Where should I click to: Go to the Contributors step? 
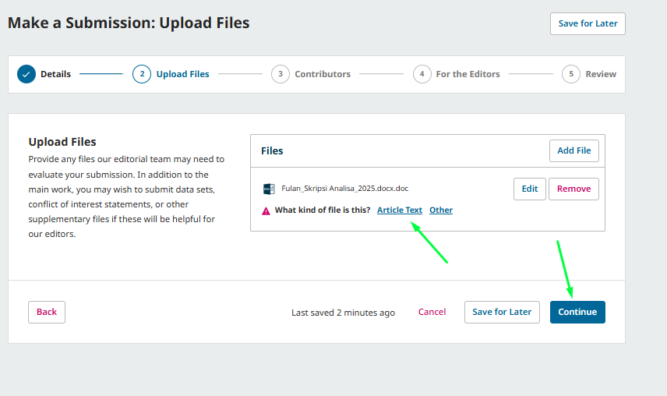click(x=323, y=74)
